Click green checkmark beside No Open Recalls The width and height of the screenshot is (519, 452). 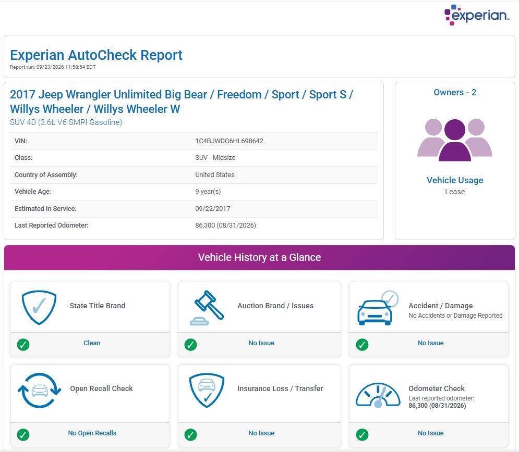pyautogui.click(x=23, y=435)
